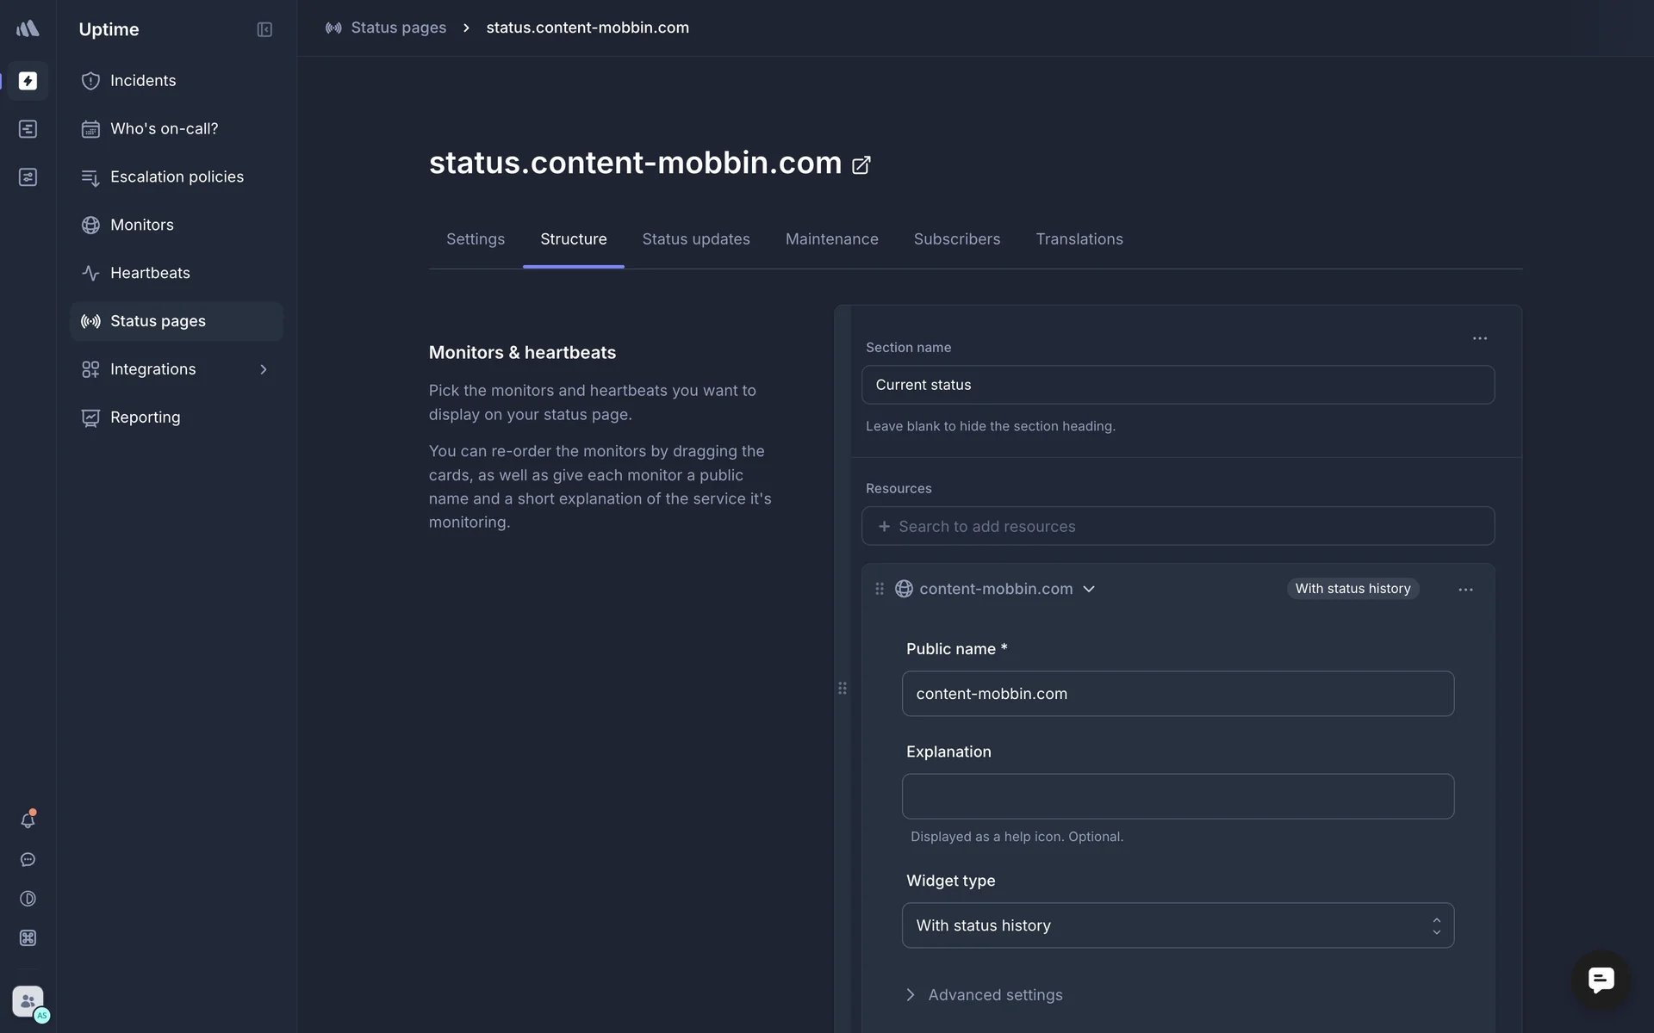This screenshot has width=1654, height=1033.
Task: Open Heartbeats in the sidebar
Action: (150, 273)
